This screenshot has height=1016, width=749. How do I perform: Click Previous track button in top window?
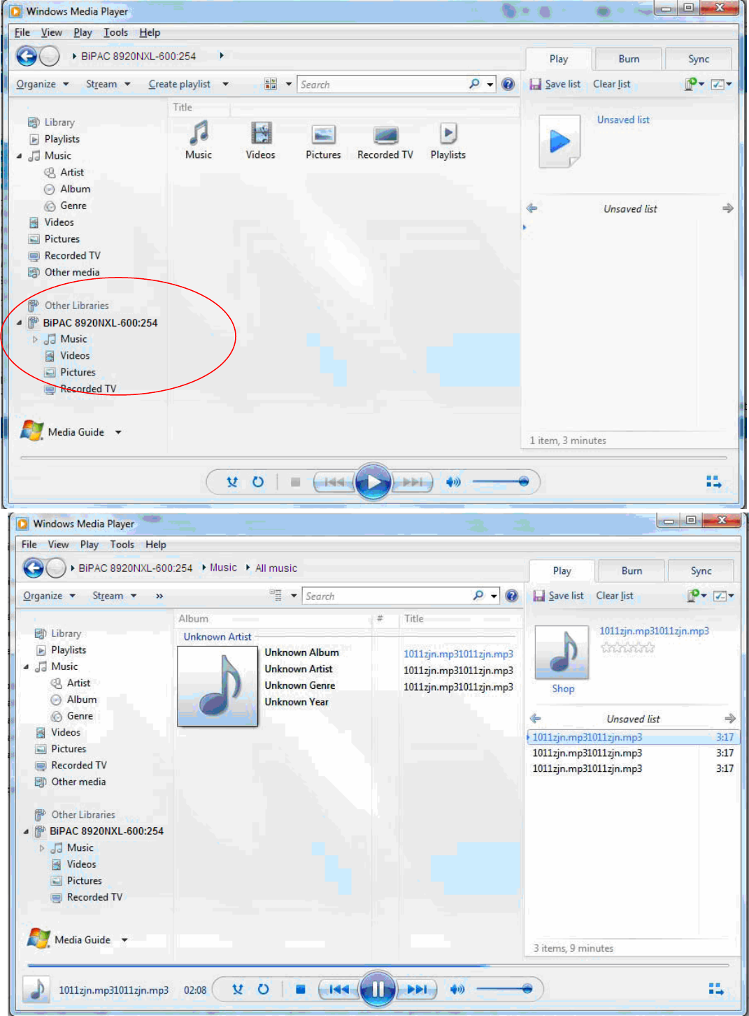(x=334, y=482)
